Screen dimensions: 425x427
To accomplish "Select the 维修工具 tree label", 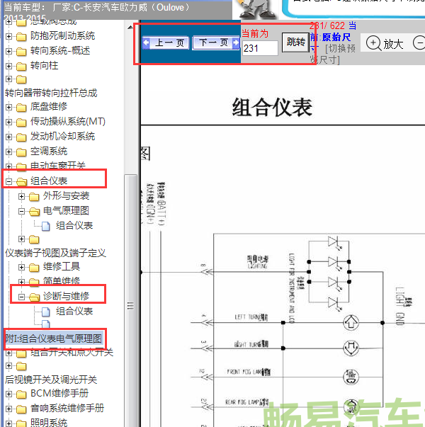I will click(x=62, y=266).
